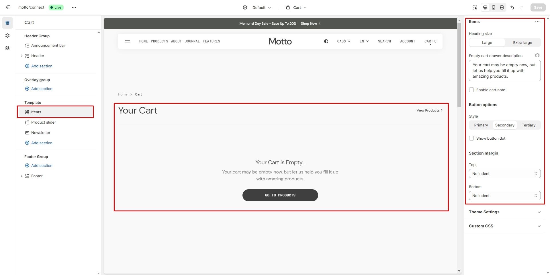Toggle dark mode icon in store header
The width and height of the screenshot is (550, 275).
[x=326, y=41]
